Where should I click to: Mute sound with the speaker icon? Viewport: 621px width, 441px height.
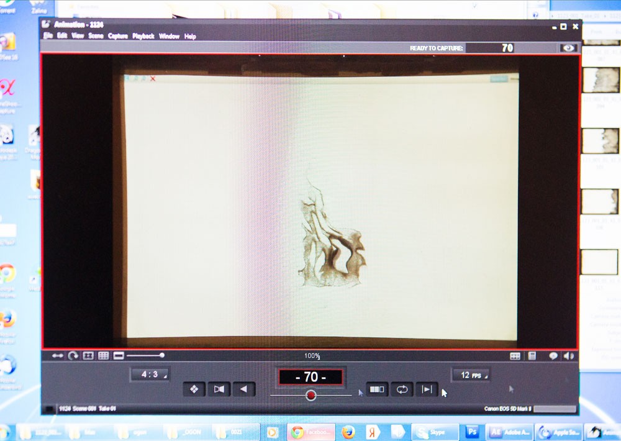[568, 356]
